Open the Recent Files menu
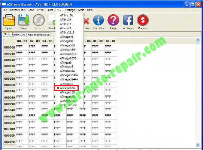 click(x=17, y=10)
